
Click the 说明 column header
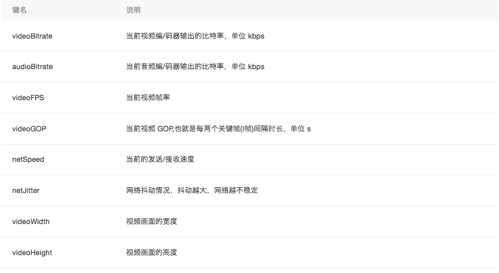(133, 10)
